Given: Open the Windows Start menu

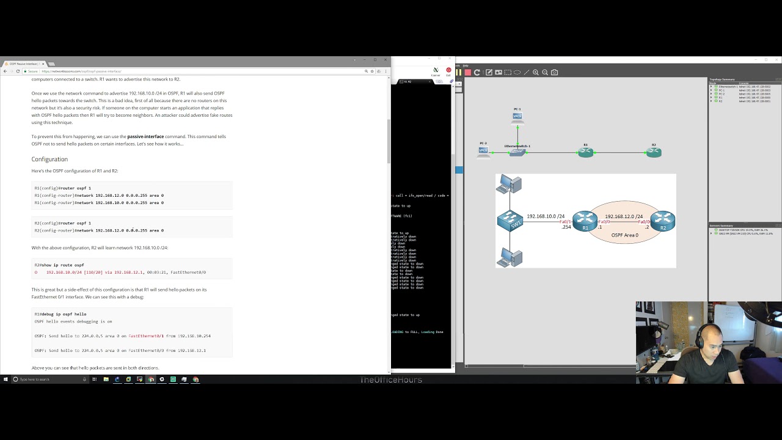Looking at the screenshot, I should [x=5, y=380].
